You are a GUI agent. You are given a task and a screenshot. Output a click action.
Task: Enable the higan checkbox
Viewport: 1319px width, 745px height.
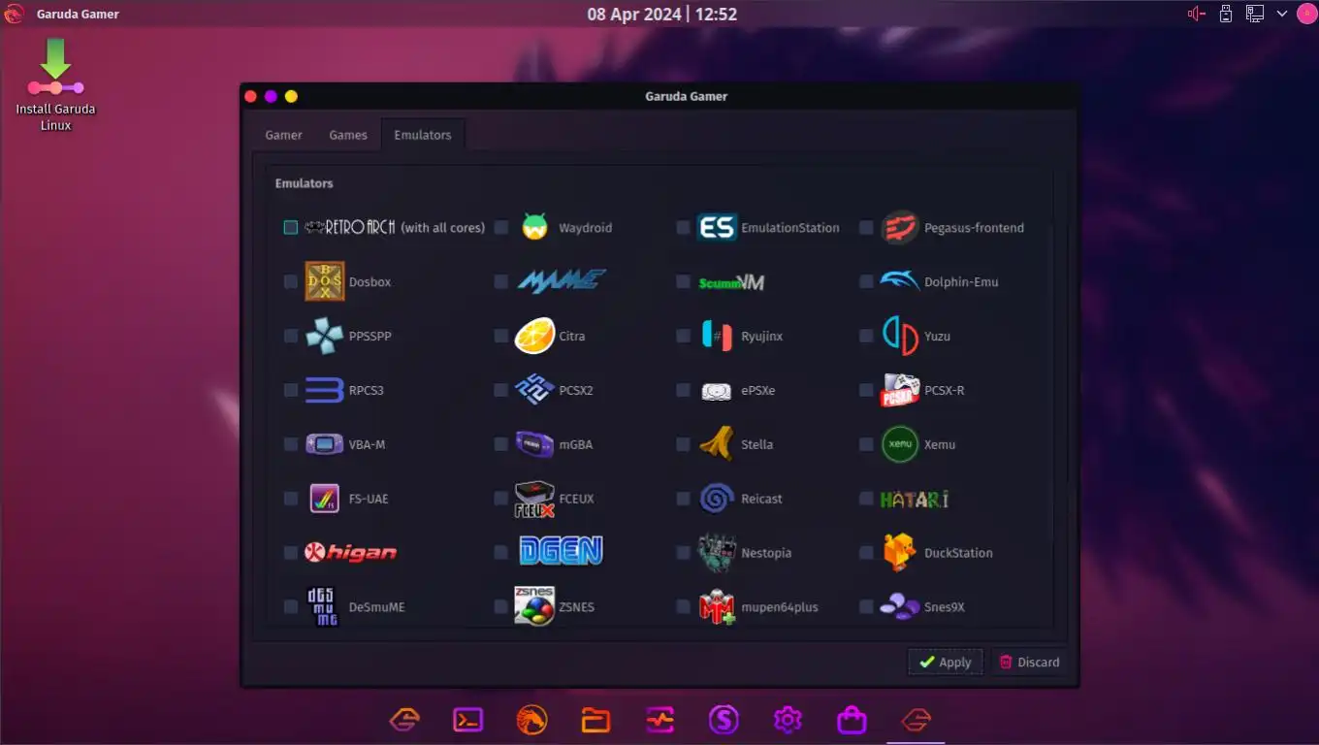291,553
